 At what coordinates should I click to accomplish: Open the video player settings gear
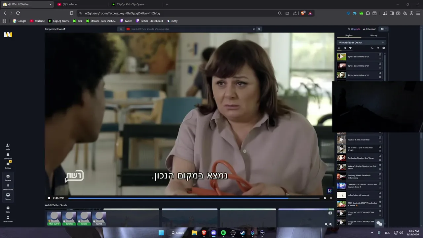(x=325, y=198)
